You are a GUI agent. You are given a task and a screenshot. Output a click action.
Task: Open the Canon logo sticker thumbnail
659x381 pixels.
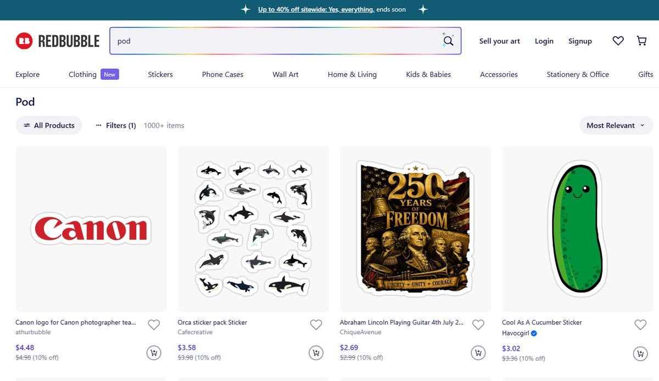pyautogui.click(x=91, y=229)
